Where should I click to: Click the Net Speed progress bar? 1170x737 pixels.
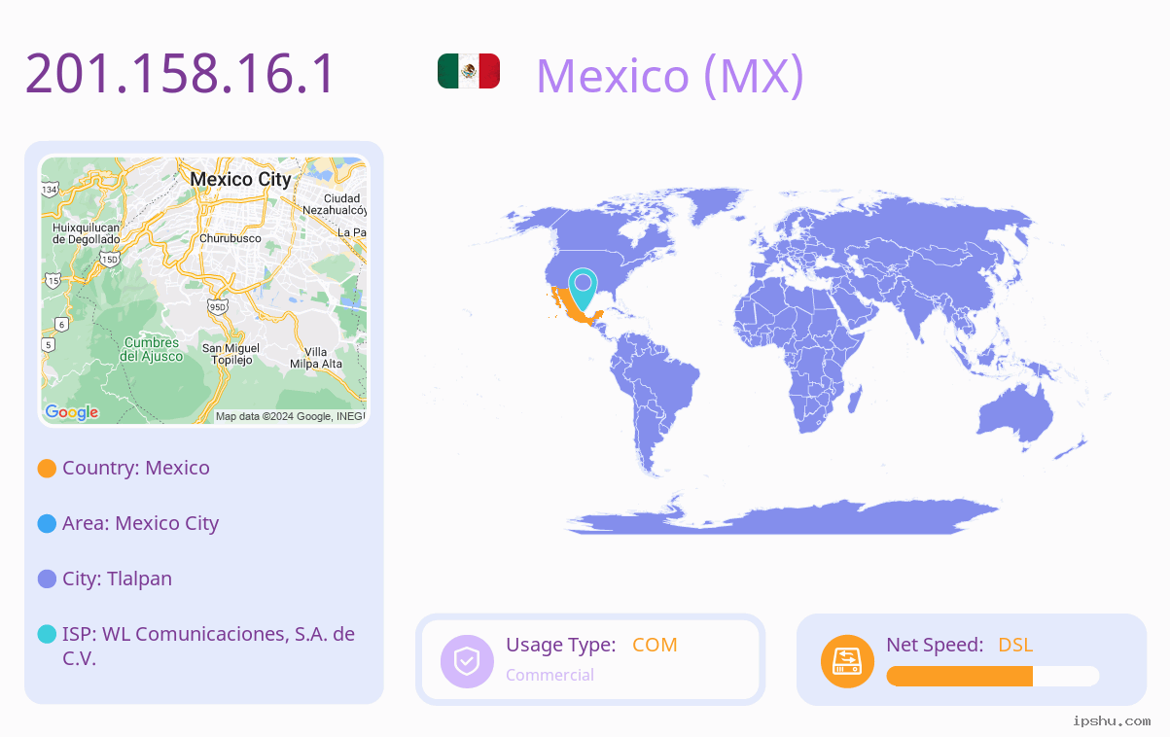pyautogui.click(x=993, y=676)
